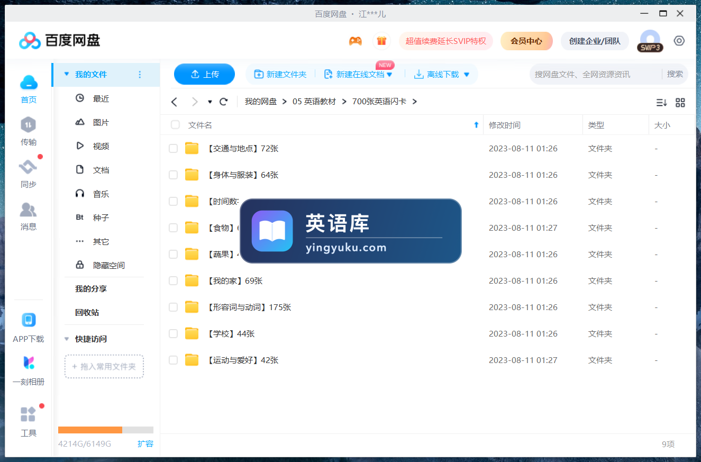Check the 【身体与服装】64张 folder checkbox

173,175
